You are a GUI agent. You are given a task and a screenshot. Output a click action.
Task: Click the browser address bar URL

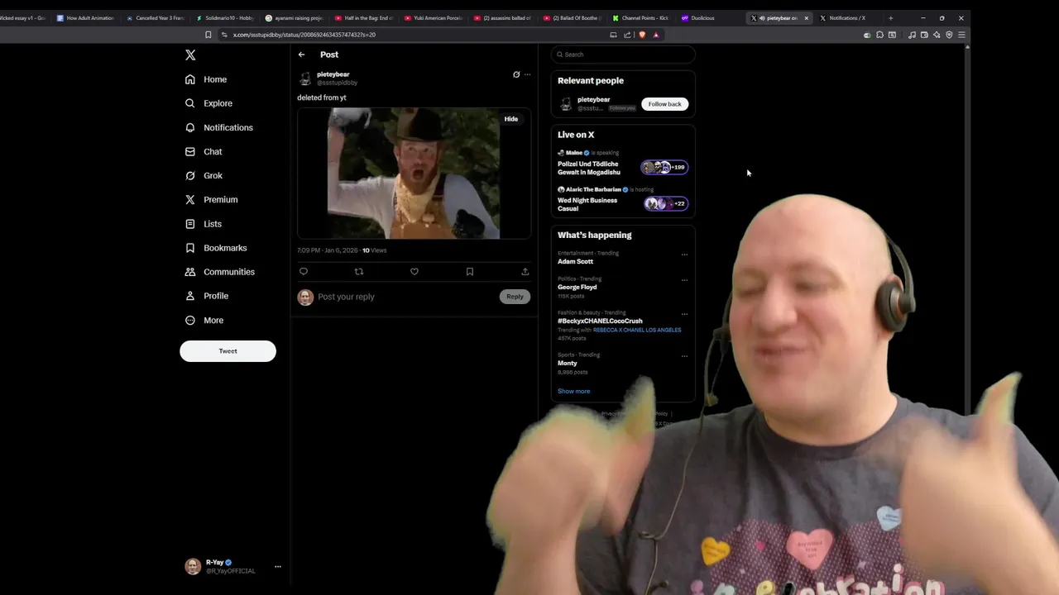click(x=304, y=35)
